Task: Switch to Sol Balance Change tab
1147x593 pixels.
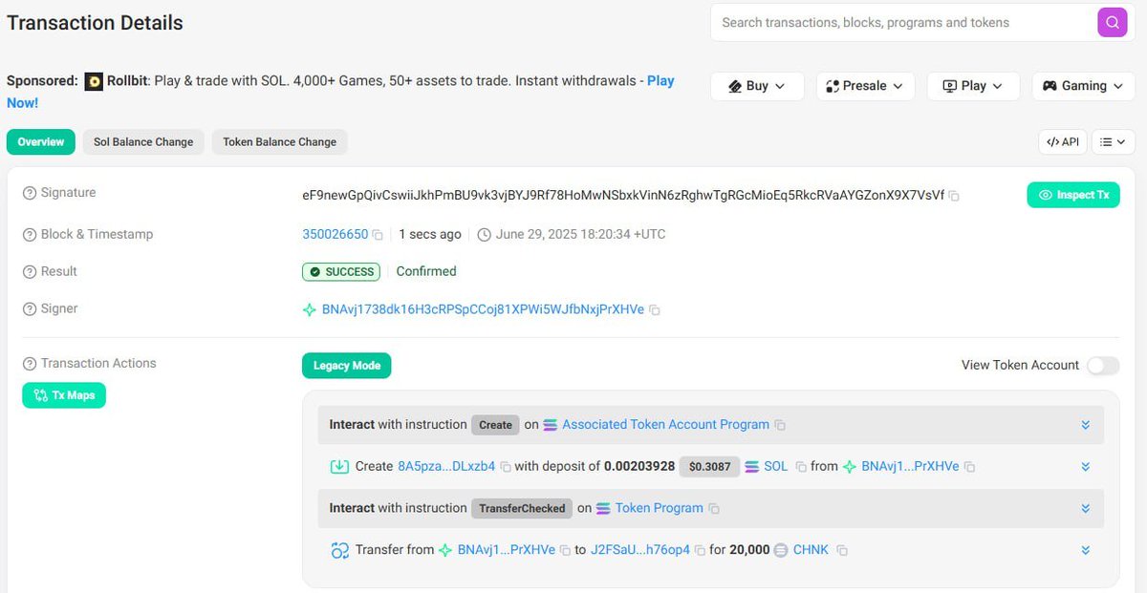Action: (143, 142)
